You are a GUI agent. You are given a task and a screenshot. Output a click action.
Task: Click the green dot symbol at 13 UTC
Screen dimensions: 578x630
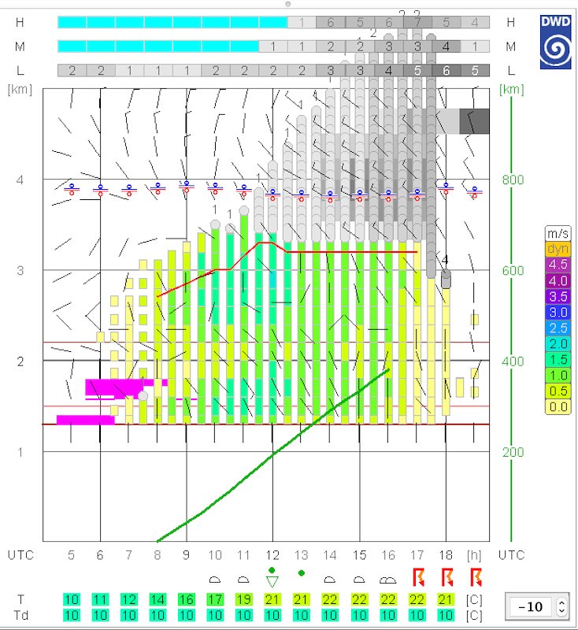pyautogui.click(x=302, y=573)
